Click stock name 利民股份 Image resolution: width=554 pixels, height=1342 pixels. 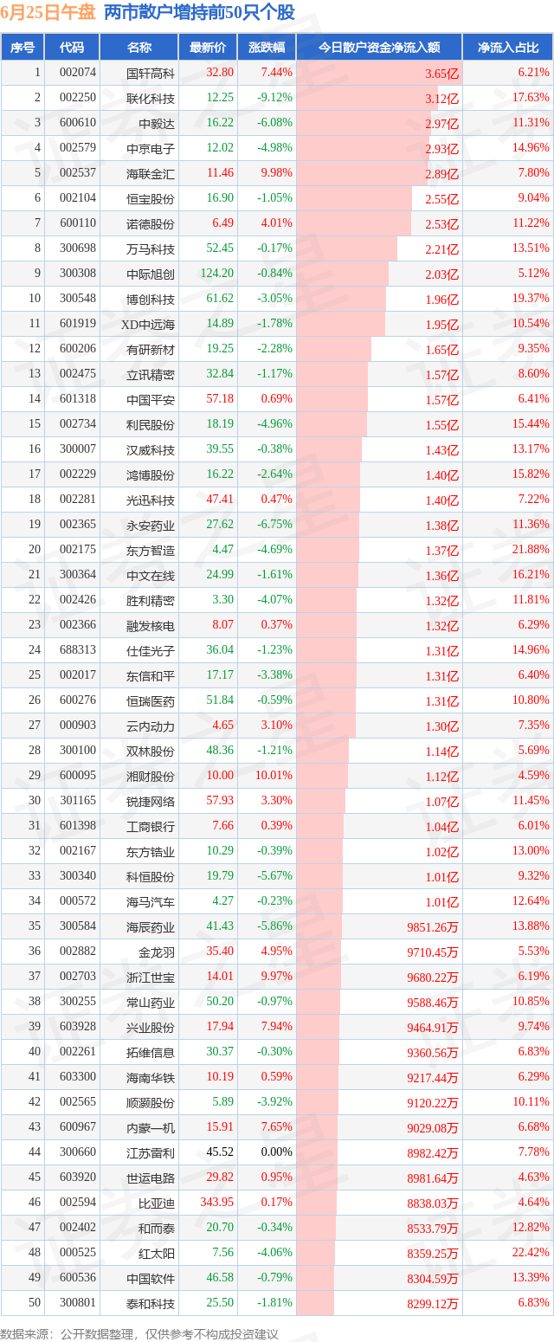click(151, 425)
